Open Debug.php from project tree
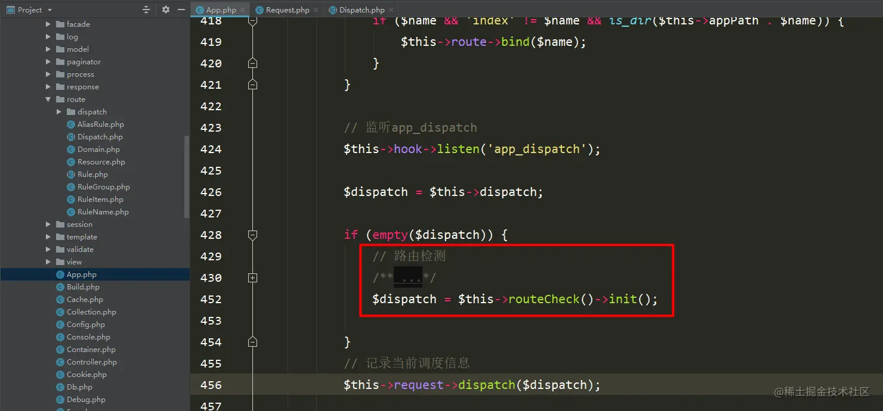The image size is (883, 411). (x=86, y=400)
